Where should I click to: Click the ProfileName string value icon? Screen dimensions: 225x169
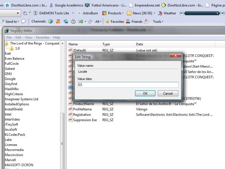pyautogui.click(x=70, y=109)
